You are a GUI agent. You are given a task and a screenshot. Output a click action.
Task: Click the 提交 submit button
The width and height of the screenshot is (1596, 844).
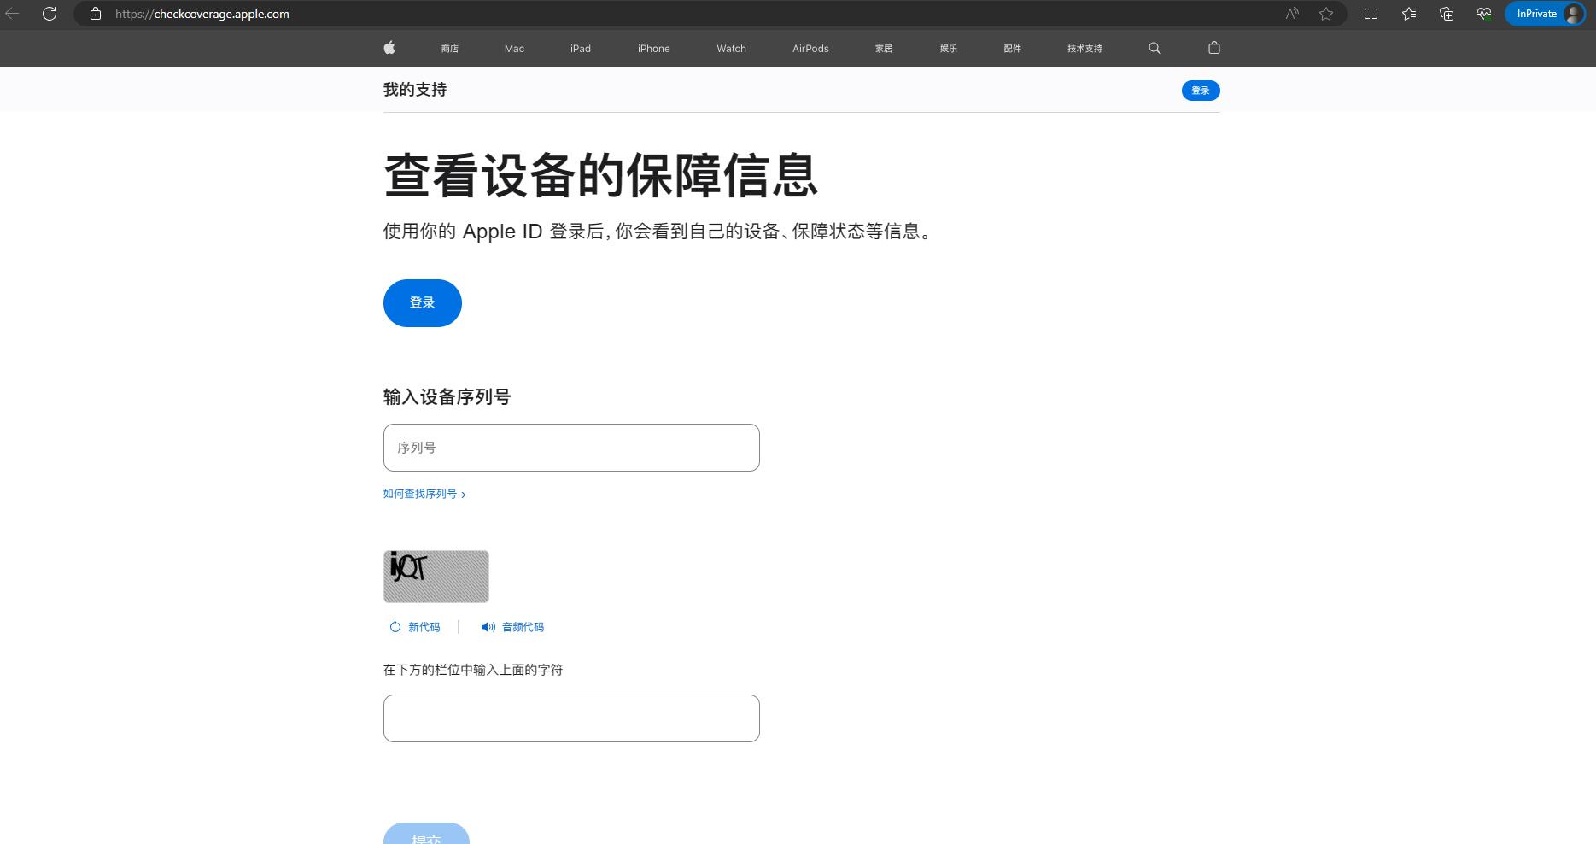click(x=426, y=834)
